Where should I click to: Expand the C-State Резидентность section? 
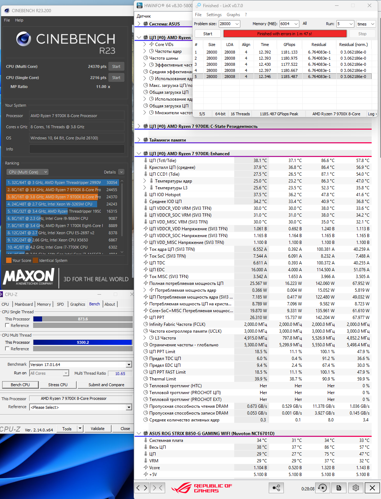click(x=139, y=126)
